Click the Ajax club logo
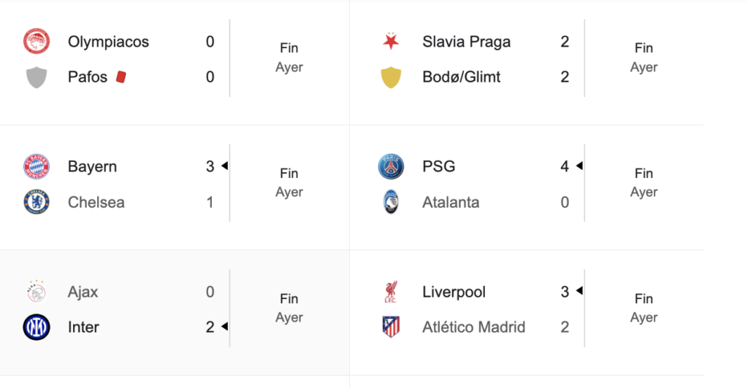This screenshot has width=748, height=388. pos(36,292)
